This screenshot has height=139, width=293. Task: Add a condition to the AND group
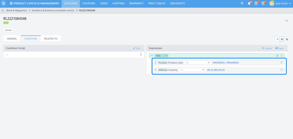click(x=277, y=55)
